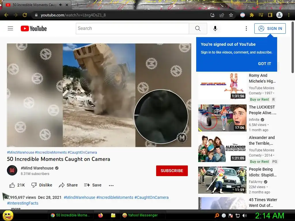Share this page via the address bar icon
This screenshot has height=221, width=295.
click(x=222, y=15)
